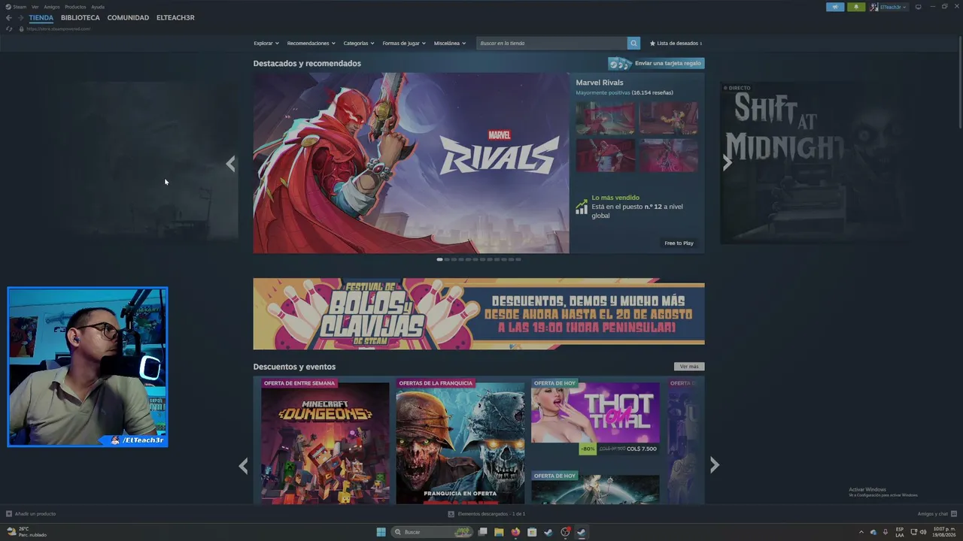963x541 pixels.
Task: Open the ElTeach3r account dropdown
Action: tap(889, 7)
